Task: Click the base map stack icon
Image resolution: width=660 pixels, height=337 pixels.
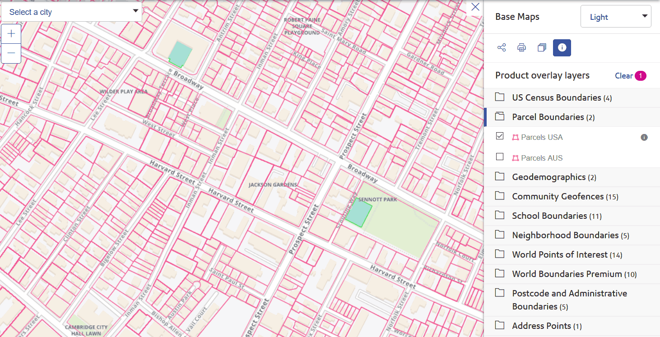Action: [541, 47]
